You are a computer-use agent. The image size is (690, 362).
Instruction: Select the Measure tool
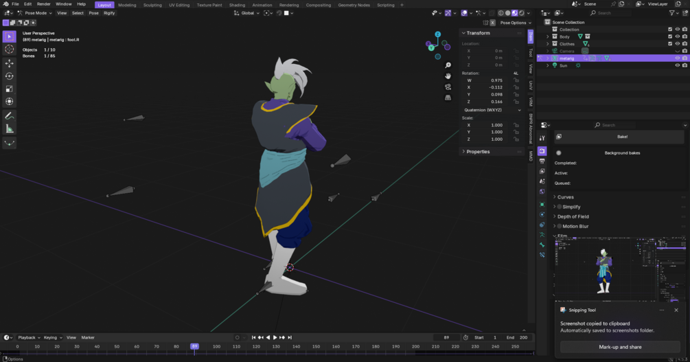point(9,129)
